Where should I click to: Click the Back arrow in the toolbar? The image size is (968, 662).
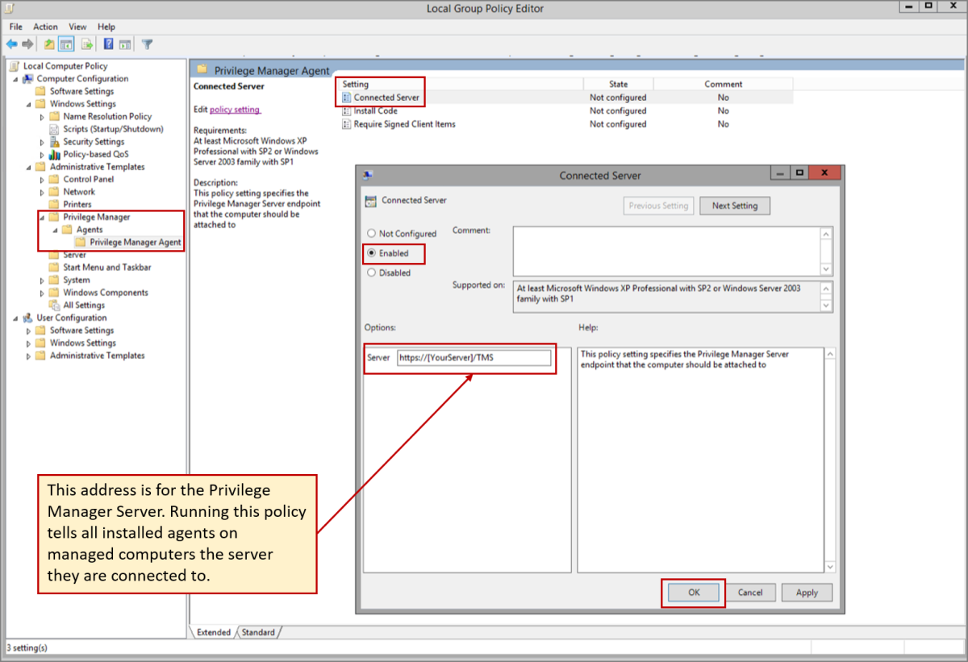(11, 44)
